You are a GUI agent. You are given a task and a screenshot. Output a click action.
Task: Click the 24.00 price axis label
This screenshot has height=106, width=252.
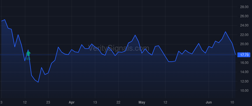pos(244,25)
